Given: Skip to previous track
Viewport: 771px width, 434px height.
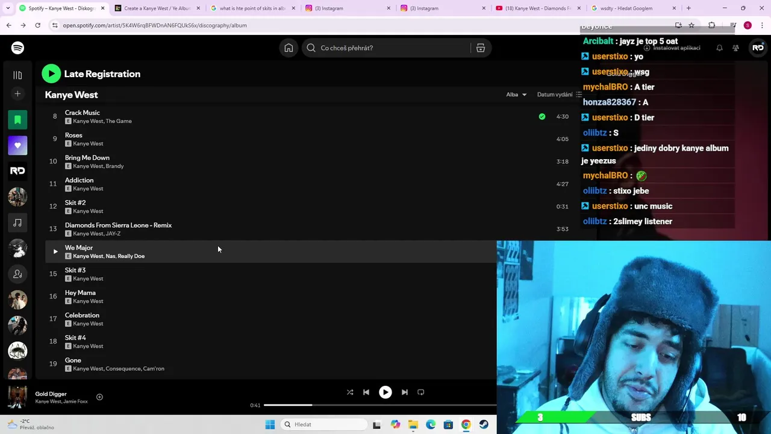Looking at the screenshot, I should [366, 392].
